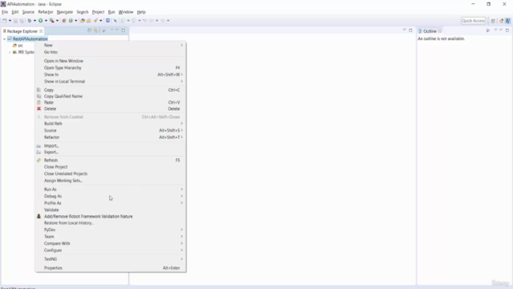Screen dimensions: 513x289
Task: Click the Open Type toolbar icon
Action: coord(83,21)
